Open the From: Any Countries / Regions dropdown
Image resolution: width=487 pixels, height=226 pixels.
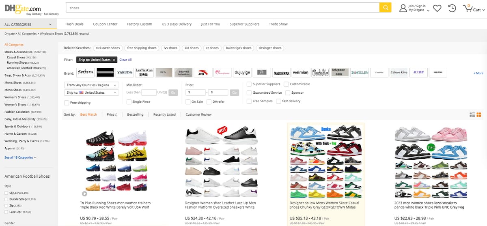[x=92, y=85]
